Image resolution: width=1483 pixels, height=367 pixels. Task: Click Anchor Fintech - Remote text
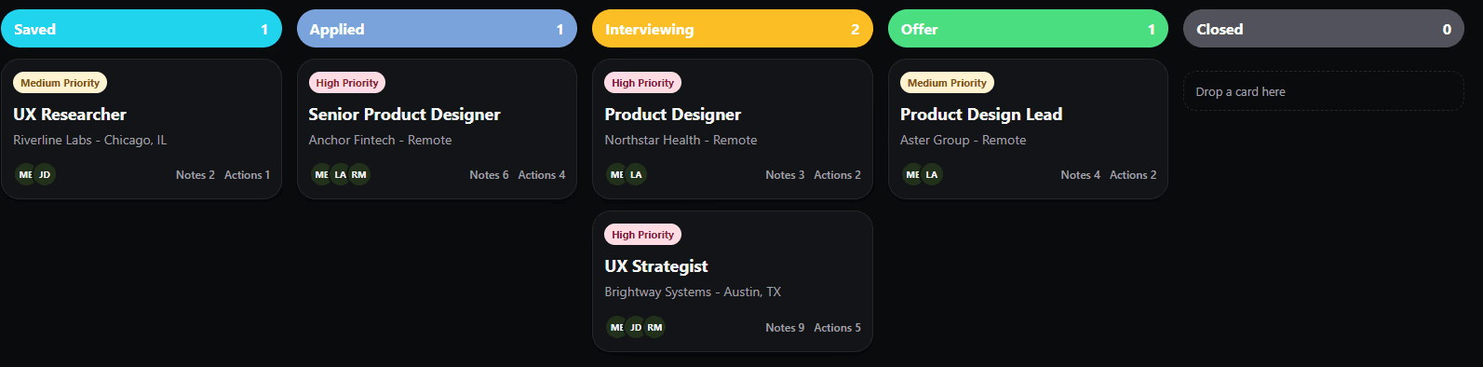coord(380,141)
